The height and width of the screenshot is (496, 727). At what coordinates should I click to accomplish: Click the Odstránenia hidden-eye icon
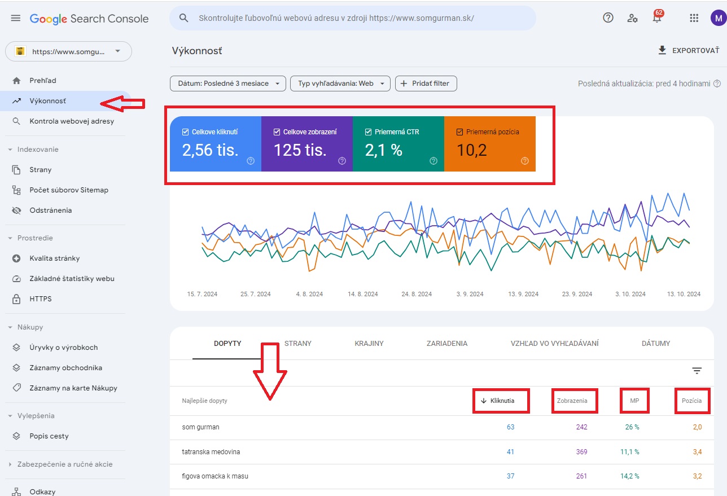pyautogui.click(x=16, y=210)
